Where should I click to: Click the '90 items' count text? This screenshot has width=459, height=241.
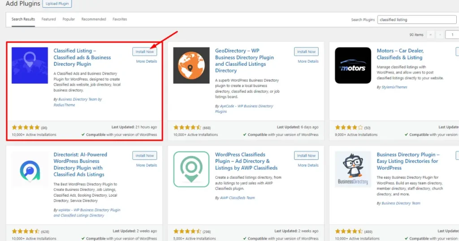click(x=416, y=35)
